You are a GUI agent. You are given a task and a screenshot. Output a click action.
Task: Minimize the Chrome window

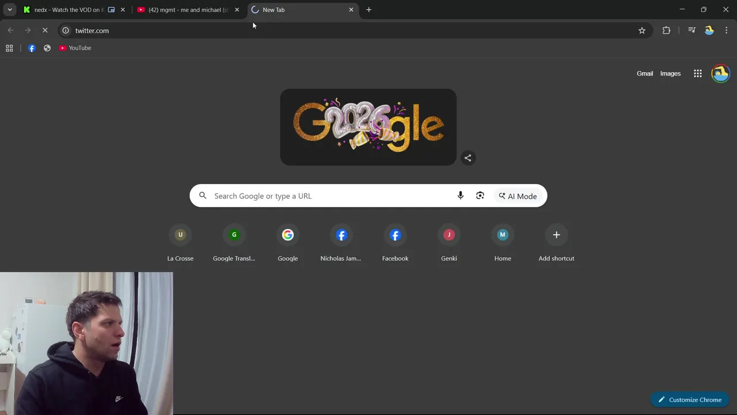pos(682,10)
